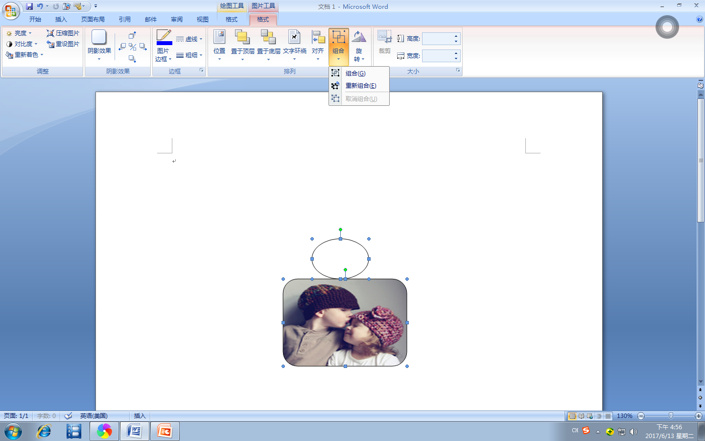705x441 pixels.
Task: Click the 高度 height input field
Action: [x=437, y=39]
